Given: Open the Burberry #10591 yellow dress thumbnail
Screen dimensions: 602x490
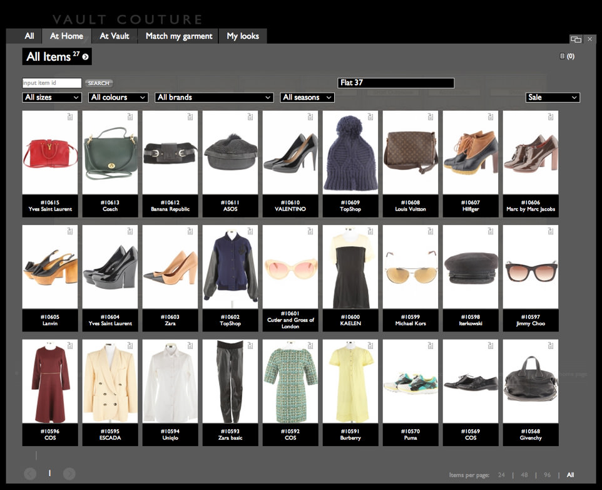Looking at the screenshot, I should tap(350, 381).
